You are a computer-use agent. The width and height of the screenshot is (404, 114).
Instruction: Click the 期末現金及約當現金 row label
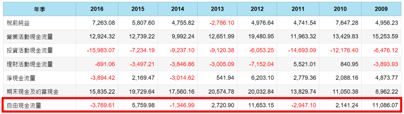[x=33, y=92]
